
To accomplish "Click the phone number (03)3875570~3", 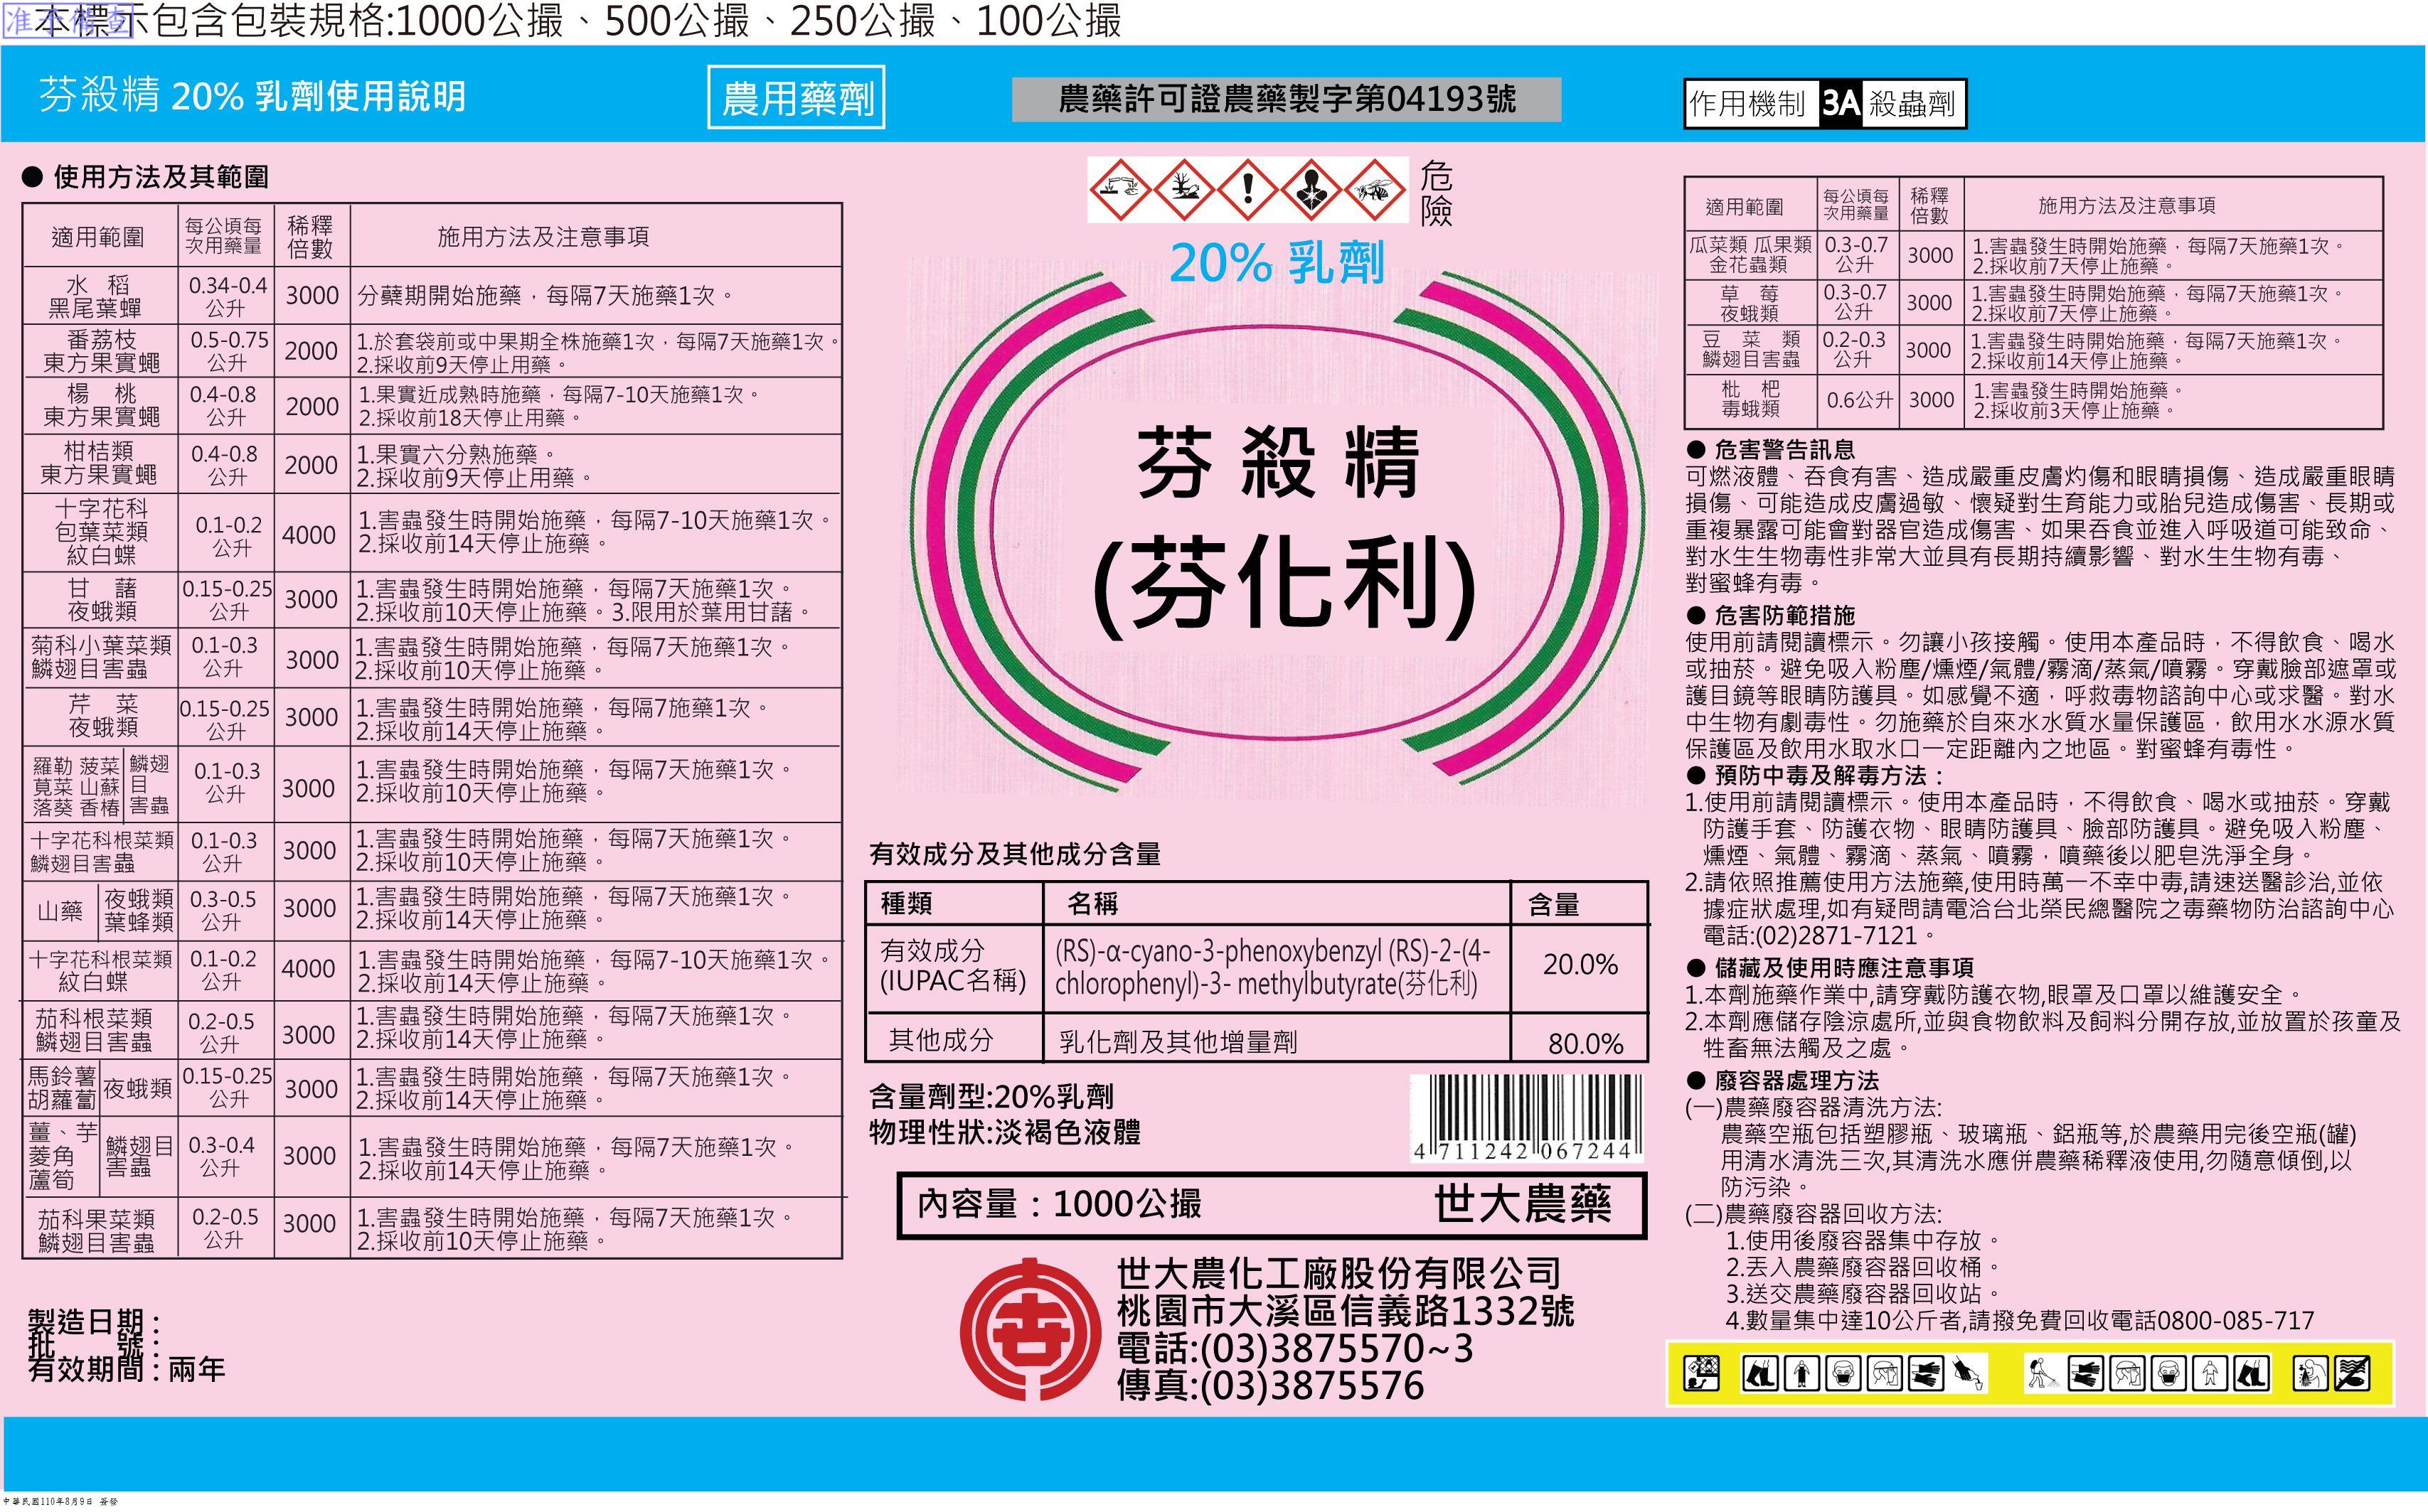I will [1336, 1349].
